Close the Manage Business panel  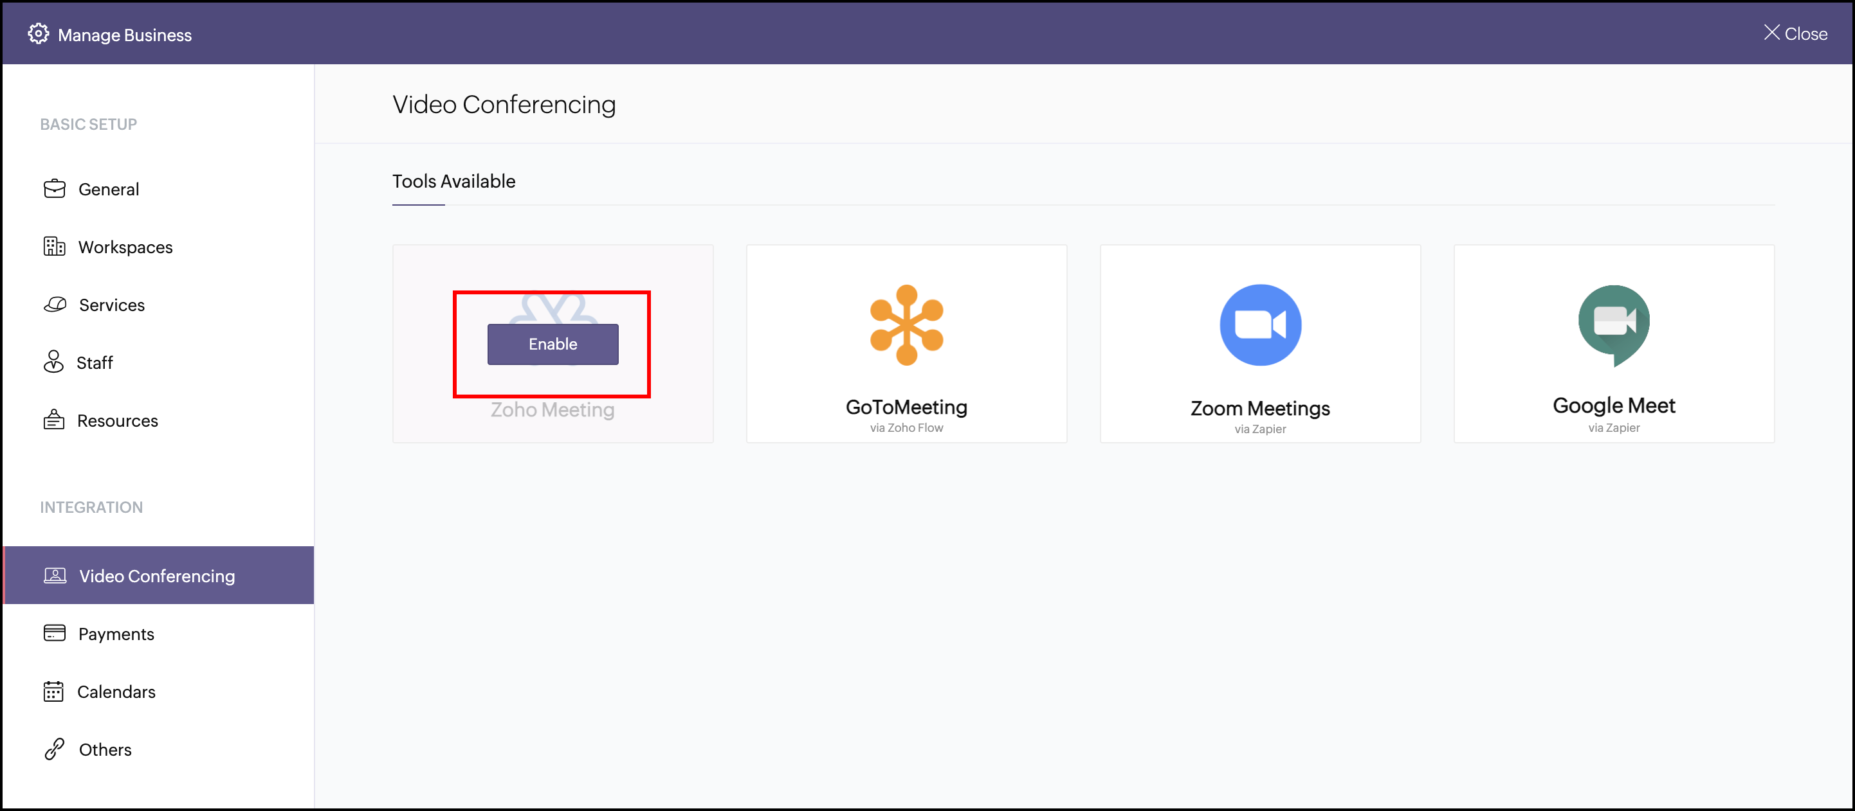(1795, 34)
